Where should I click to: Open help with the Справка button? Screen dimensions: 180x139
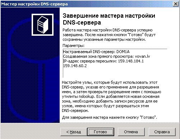click(162, 132)
